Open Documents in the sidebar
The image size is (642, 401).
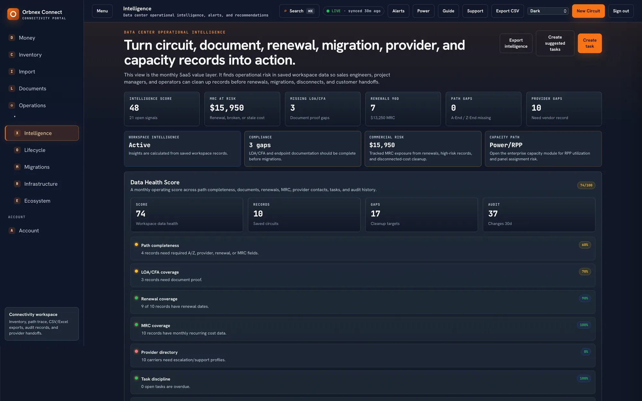click(42, 89)
